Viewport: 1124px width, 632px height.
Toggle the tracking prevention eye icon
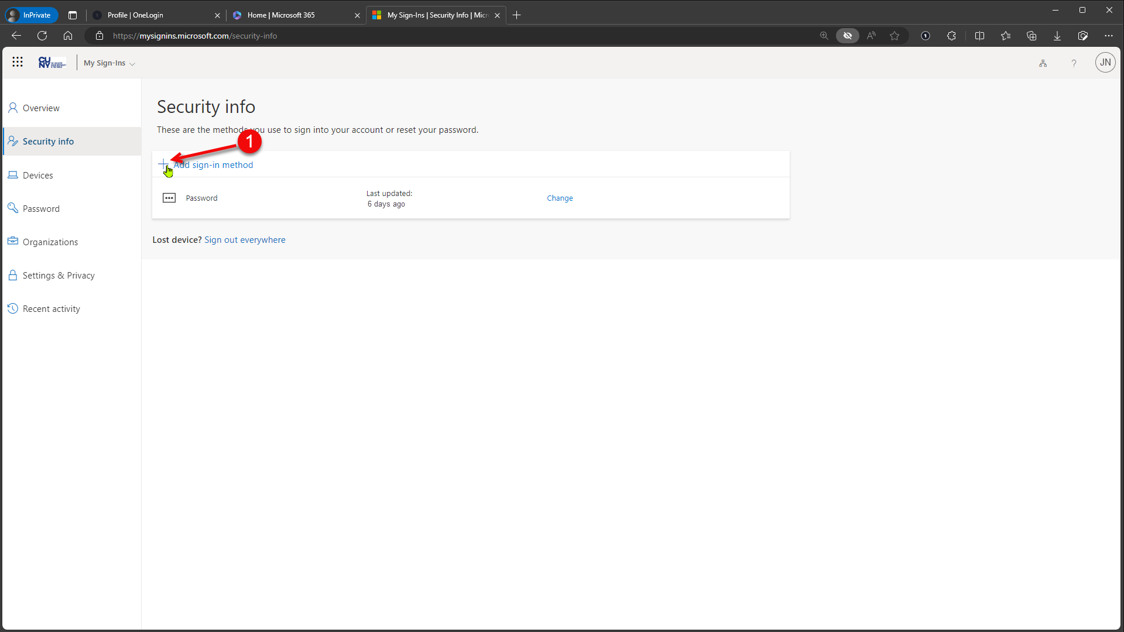click(847, 36)
